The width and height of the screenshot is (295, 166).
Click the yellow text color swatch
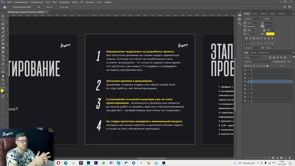click(270, 34)
